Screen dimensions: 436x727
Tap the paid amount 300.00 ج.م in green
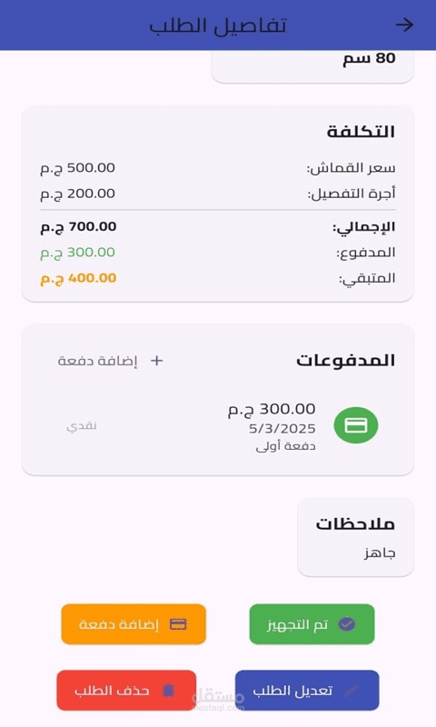[x=78, y=253]
